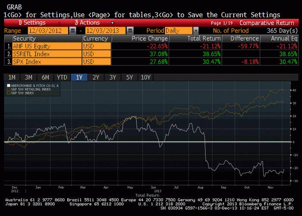Viewport: 302px width, 216px height.
Task: Click the -22.65% price change value
Action: (x=157, y=46)
